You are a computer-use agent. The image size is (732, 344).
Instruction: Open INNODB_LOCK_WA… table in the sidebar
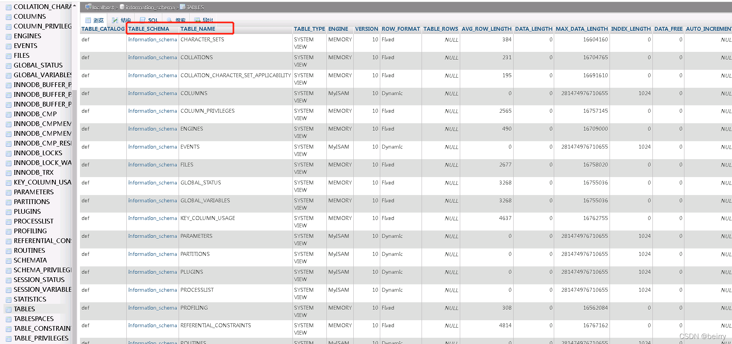(43, 163)
